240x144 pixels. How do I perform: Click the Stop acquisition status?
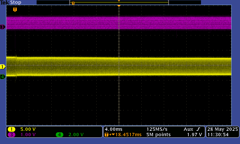(x=16, y=2)
